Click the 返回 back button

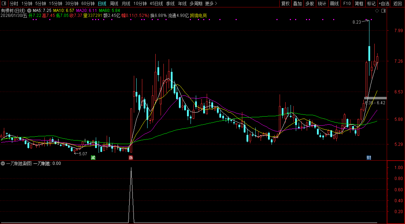397,4
